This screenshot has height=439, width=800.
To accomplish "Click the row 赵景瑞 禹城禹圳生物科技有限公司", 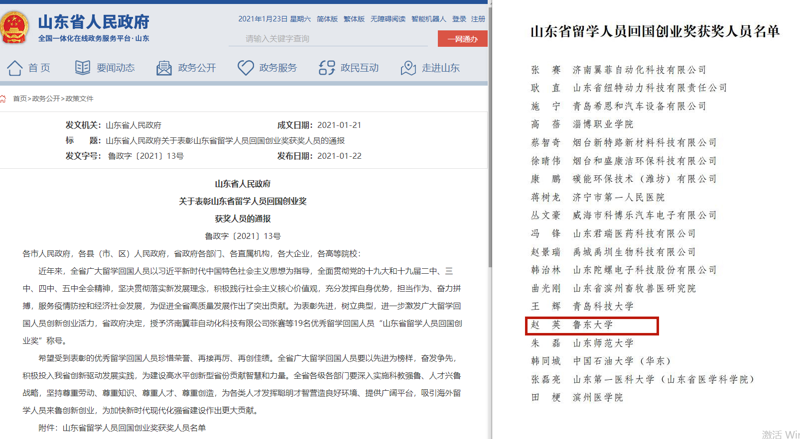I will click(x=613, y=252).
